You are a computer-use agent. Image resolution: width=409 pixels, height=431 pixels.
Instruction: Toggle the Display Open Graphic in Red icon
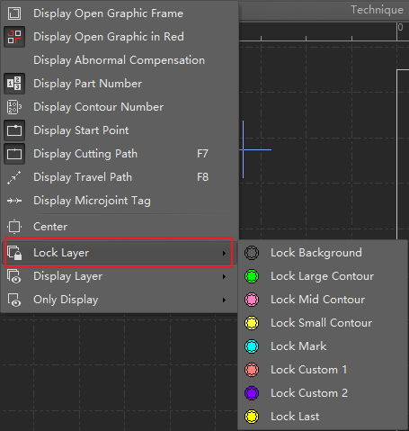click(14, 37)
